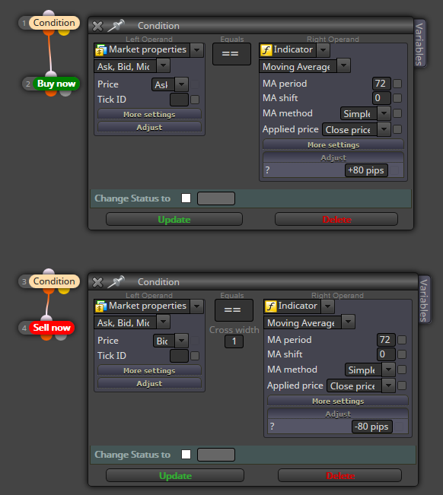This screenshot has height=495, width=443.
Task: Toggle MA method checkbox in upper panel
Action: click(397, 113)
